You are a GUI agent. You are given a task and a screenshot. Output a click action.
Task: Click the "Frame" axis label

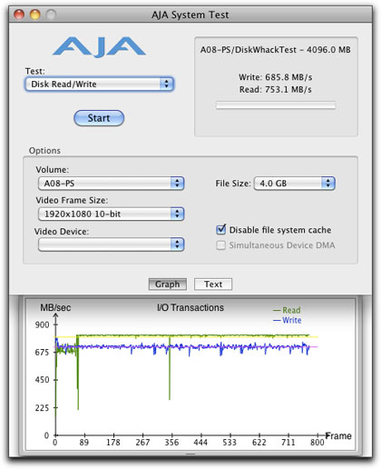coord(338,436)
